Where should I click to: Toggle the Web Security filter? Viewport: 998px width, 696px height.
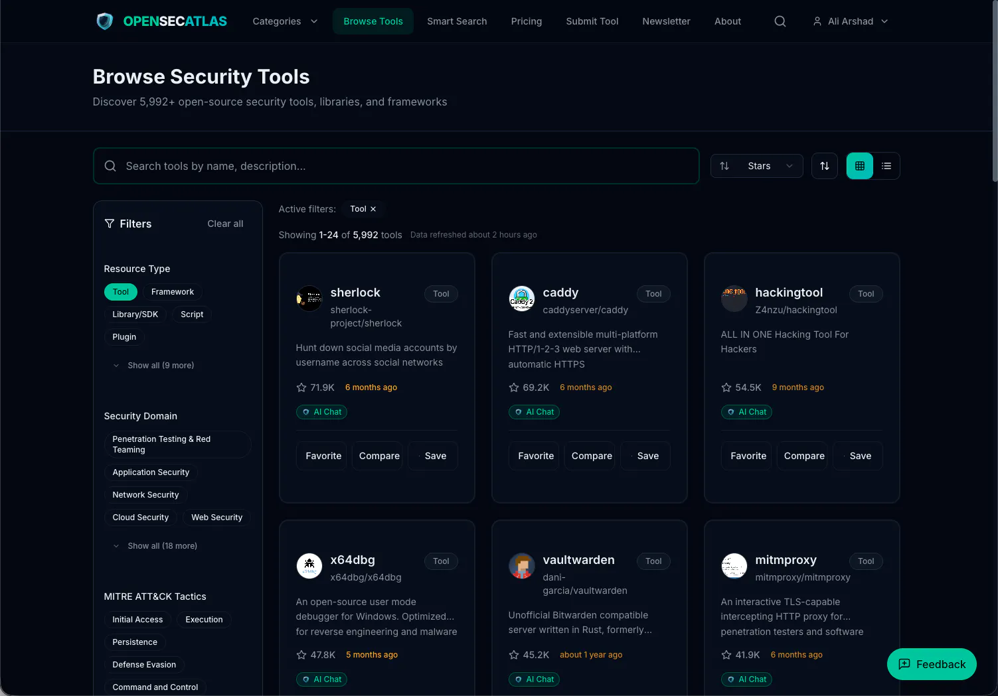pyautogui.click(x=216, y=518)
